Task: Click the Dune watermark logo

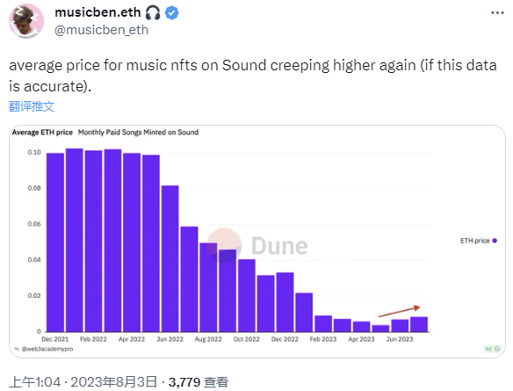Action: (x=257, y=245)
